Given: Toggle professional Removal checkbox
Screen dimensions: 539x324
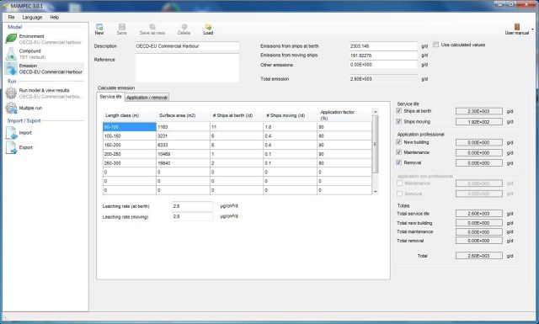Looking at the screenshot, I should coord(398,162).
